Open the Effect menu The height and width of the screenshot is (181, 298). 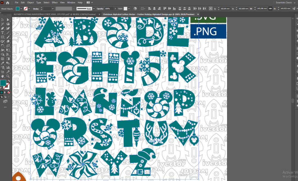(x=55, y=2)
